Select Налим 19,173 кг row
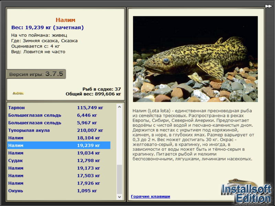The image size is (275, 206). tap(59, 168)
